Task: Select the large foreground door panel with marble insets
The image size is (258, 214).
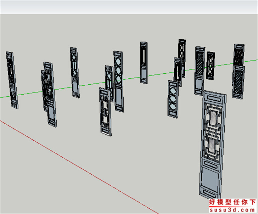Action: pos(213,145)
